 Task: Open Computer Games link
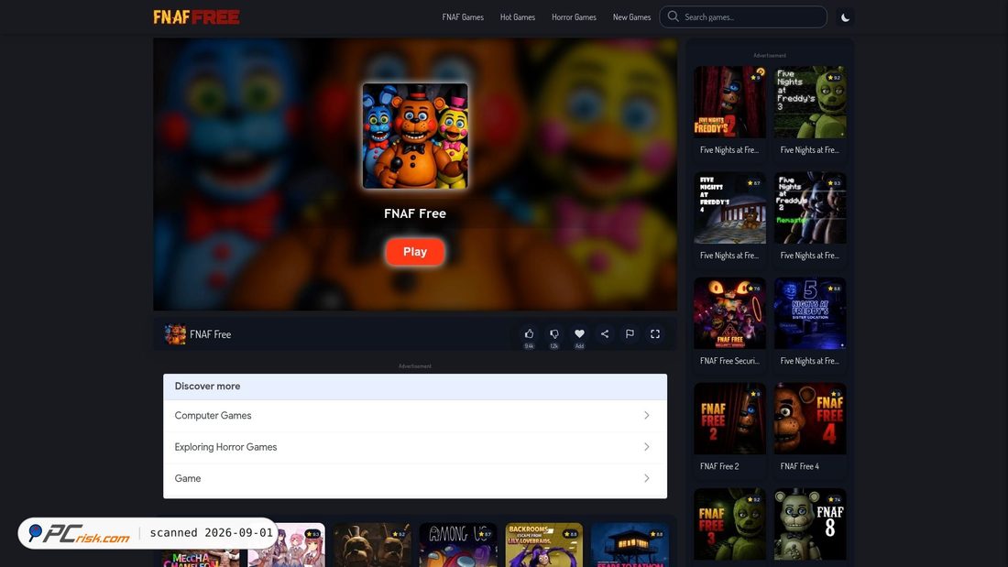213,415
